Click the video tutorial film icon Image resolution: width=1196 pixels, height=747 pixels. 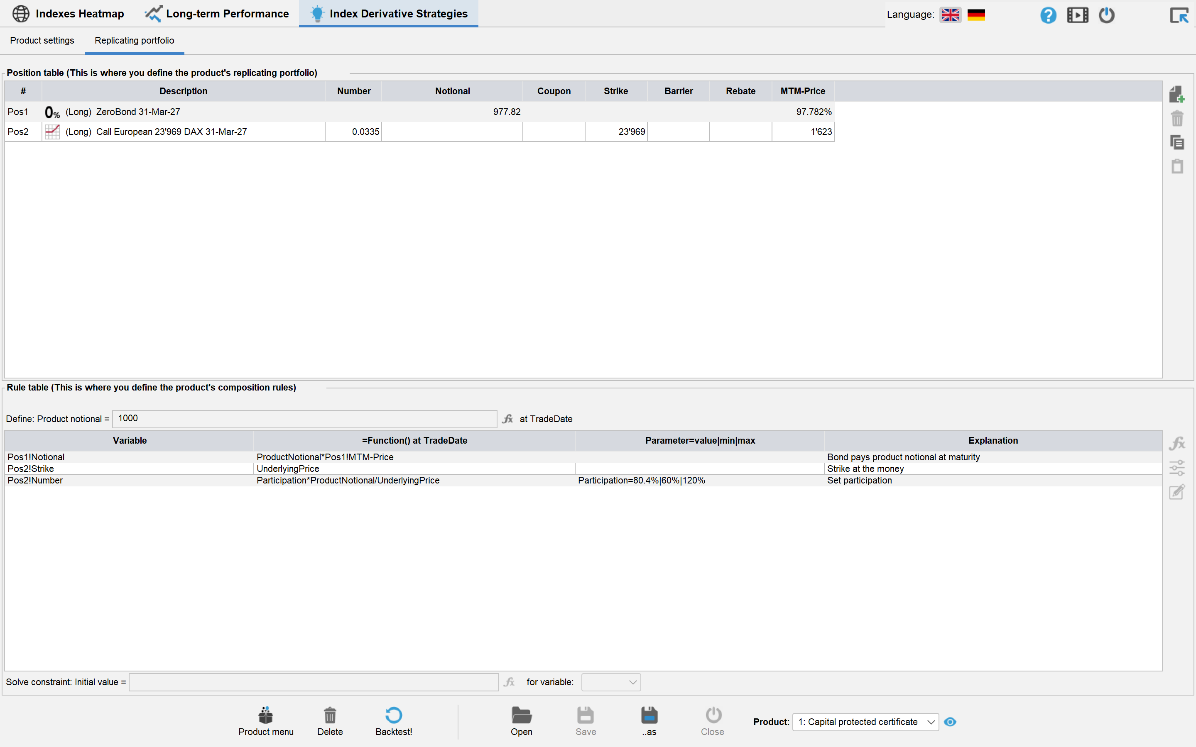pyautogui.click(x=1077, y=15)
